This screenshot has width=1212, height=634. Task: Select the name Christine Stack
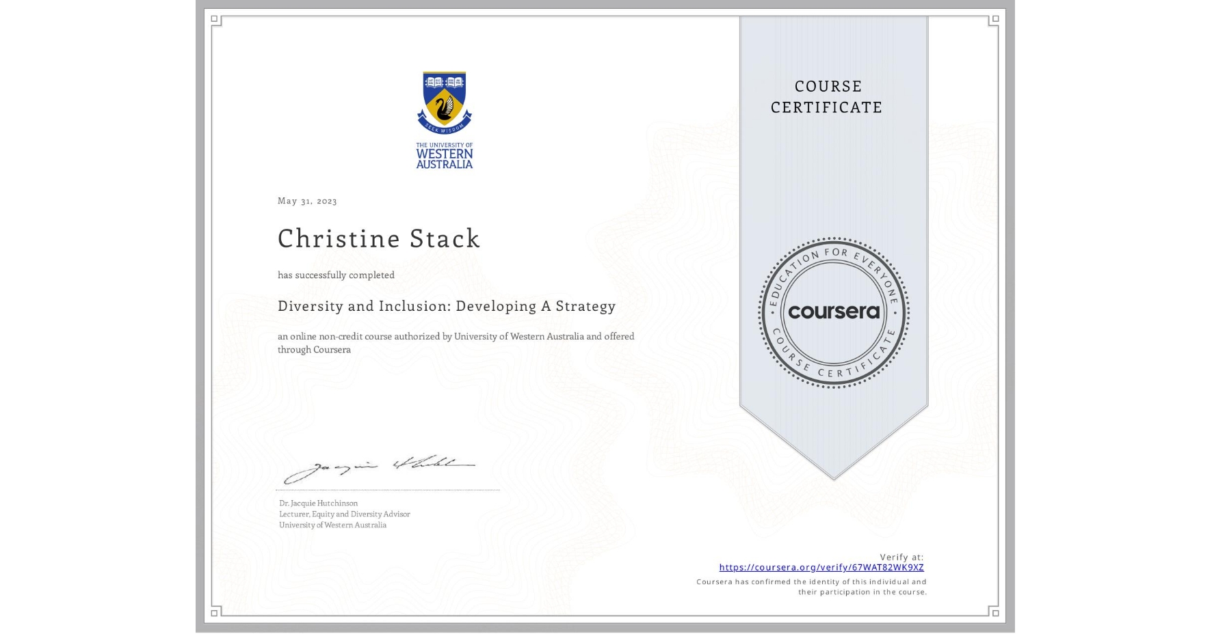coord(378,239)
